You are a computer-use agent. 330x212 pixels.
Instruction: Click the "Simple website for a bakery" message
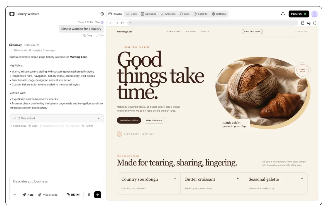81,29
